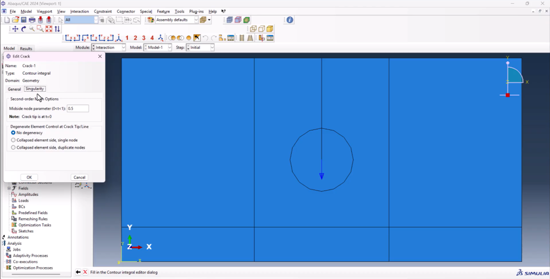Viewport: 550px width, 279px height.
Task: Select the Rotate View tool
Action: (x=24, y=29)
